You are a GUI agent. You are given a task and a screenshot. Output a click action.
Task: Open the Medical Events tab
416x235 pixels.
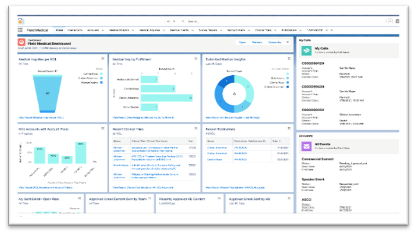pyautogui.click(x=179, y=30)
